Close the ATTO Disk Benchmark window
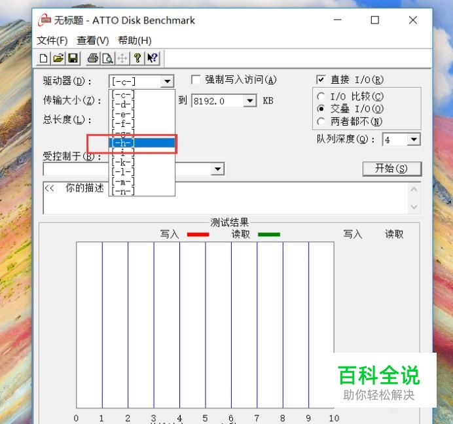Image resolution: width=453 pixels, height=424 pixels. pos(413,20)
